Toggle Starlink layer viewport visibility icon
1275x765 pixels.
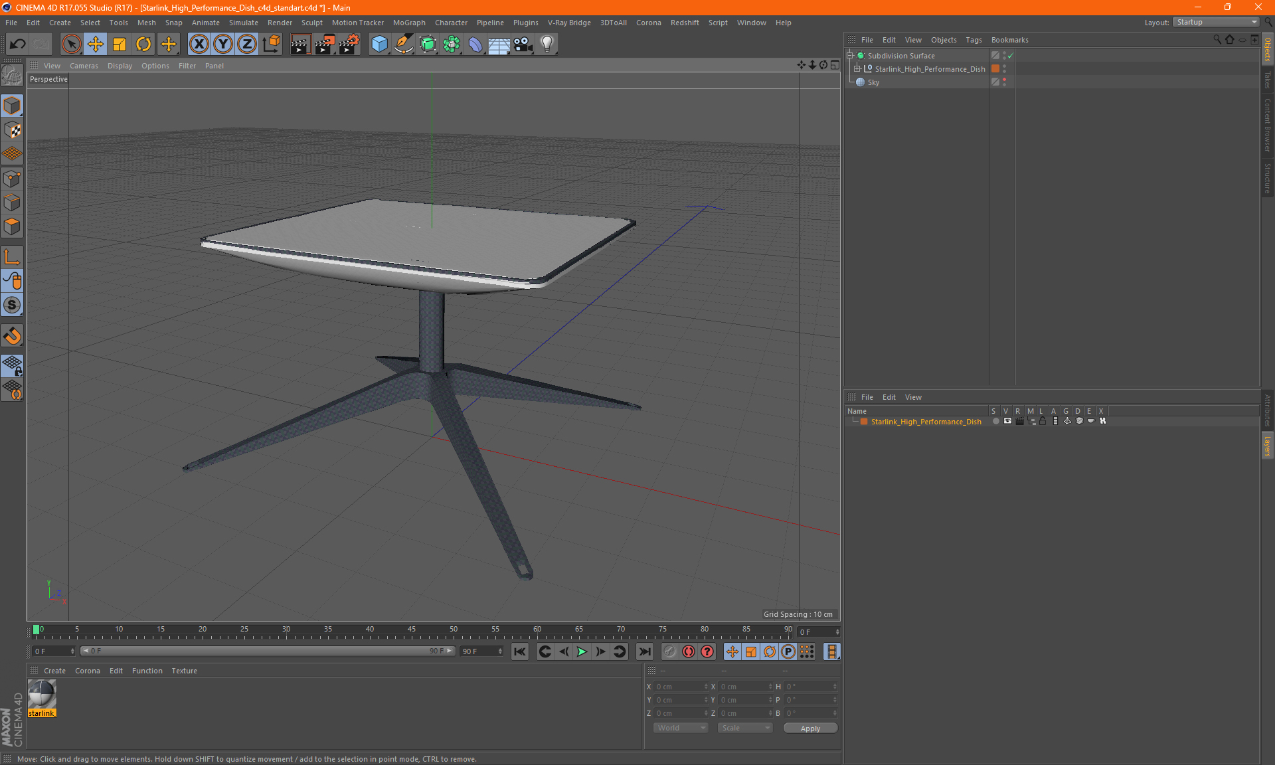click(x=1007, y=421)
